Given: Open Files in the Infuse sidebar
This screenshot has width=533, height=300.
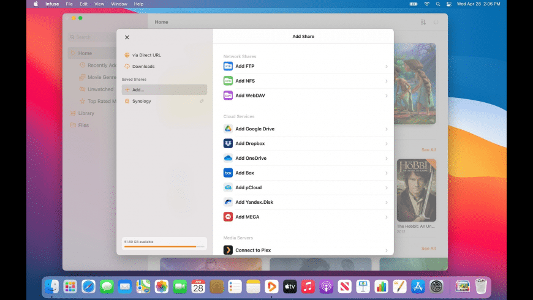Looking at the screenshot, I should point(83,125).
